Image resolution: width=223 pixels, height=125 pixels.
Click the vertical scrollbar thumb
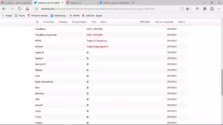(222, 82)
